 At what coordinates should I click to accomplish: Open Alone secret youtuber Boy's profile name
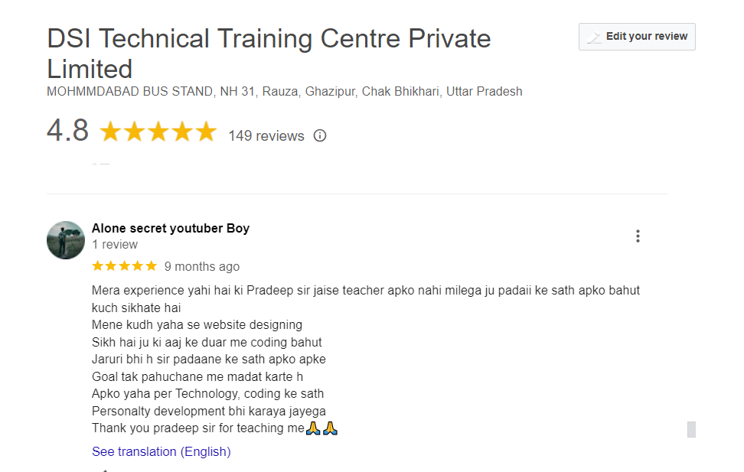point(171,228)
